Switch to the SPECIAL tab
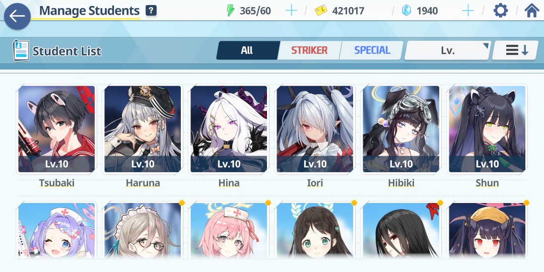This screenshot has height=272, width=544. (x=372, y=50)
